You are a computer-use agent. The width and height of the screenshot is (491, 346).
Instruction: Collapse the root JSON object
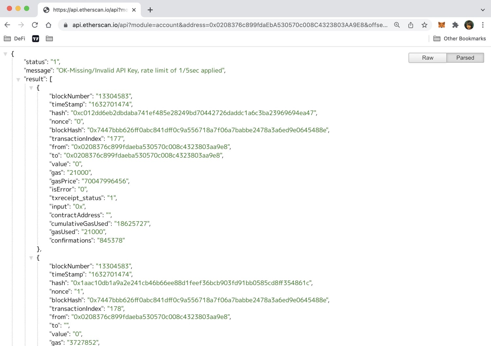[5, 54]
